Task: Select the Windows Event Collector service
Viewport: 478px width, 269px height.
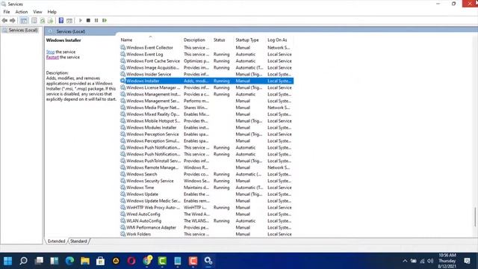Action: point(206,48)
